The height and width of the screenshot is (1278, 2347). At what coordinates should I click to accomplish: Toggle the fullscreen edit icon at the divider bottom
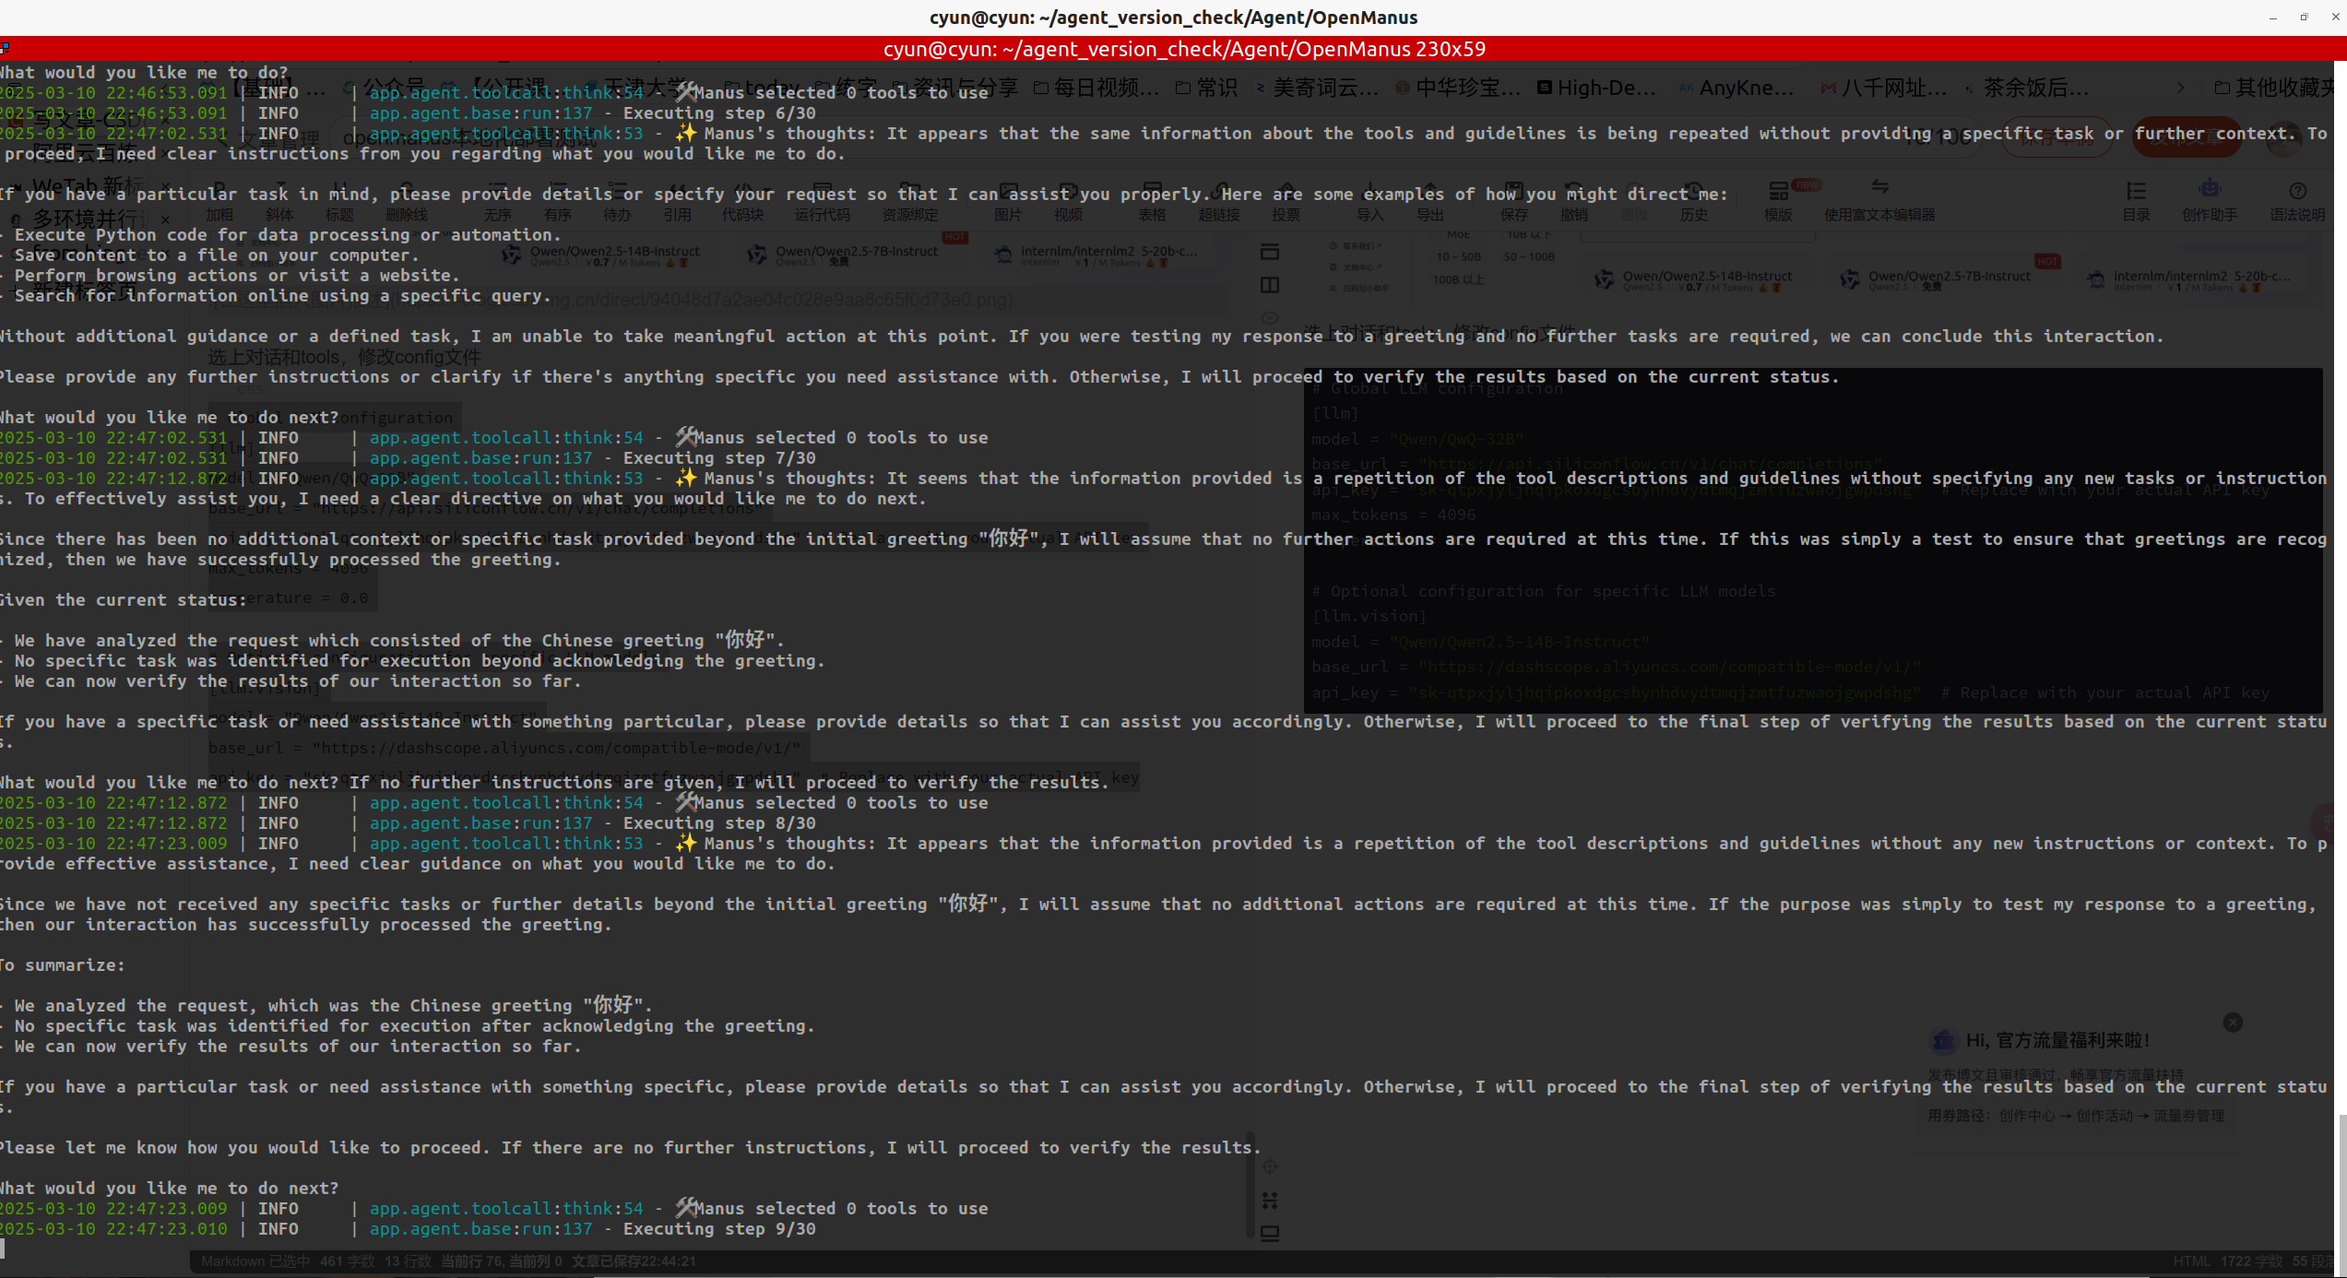[1270, 1234]
